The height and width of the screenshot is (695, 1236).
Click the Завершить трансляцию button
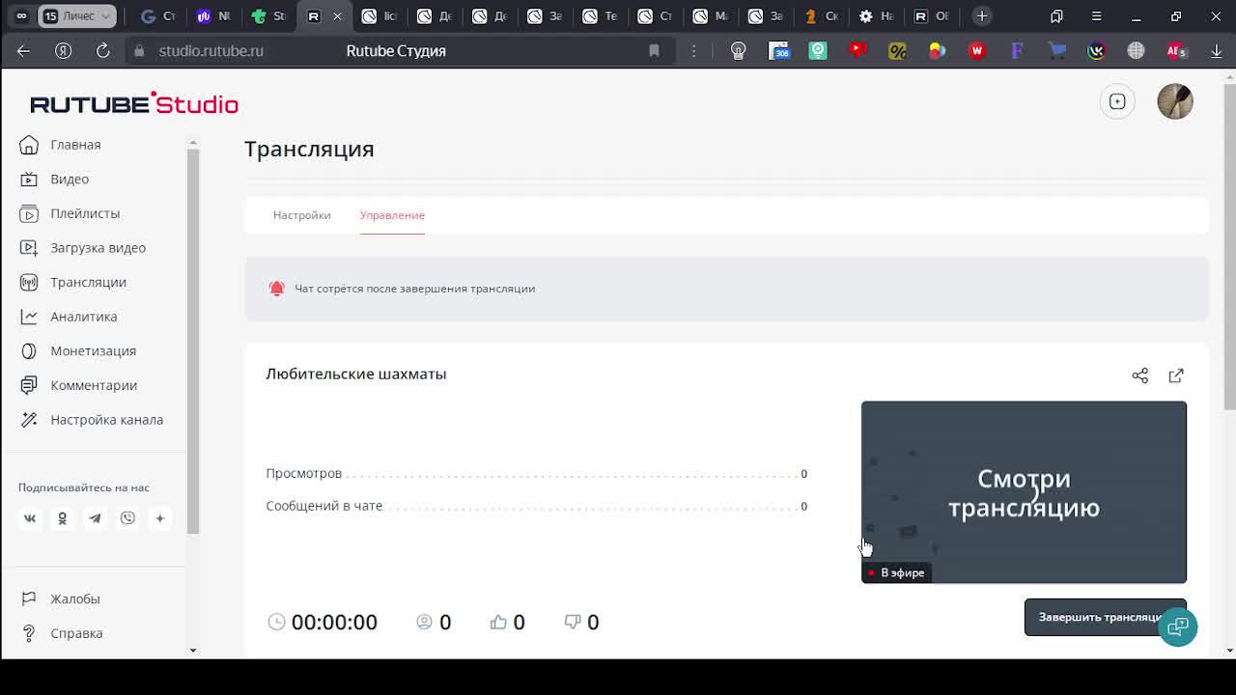click(1105, 617)
